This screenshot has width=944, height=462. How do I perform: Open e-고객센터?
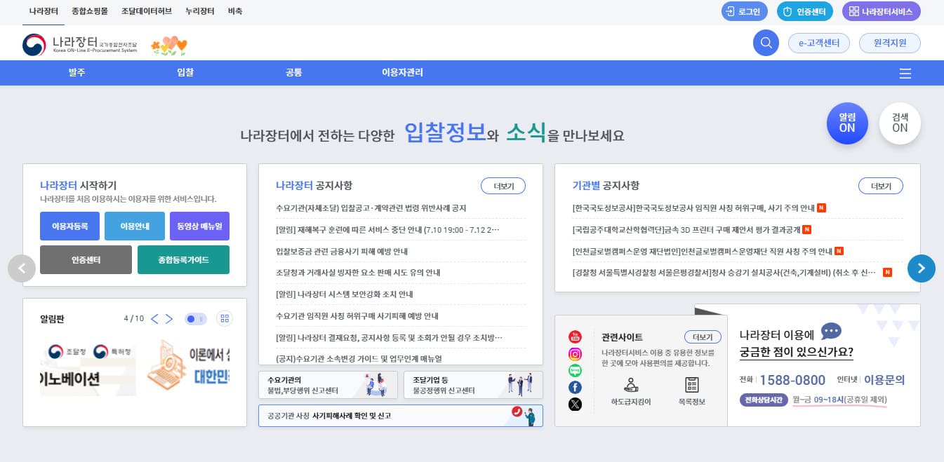coord(819,43)
